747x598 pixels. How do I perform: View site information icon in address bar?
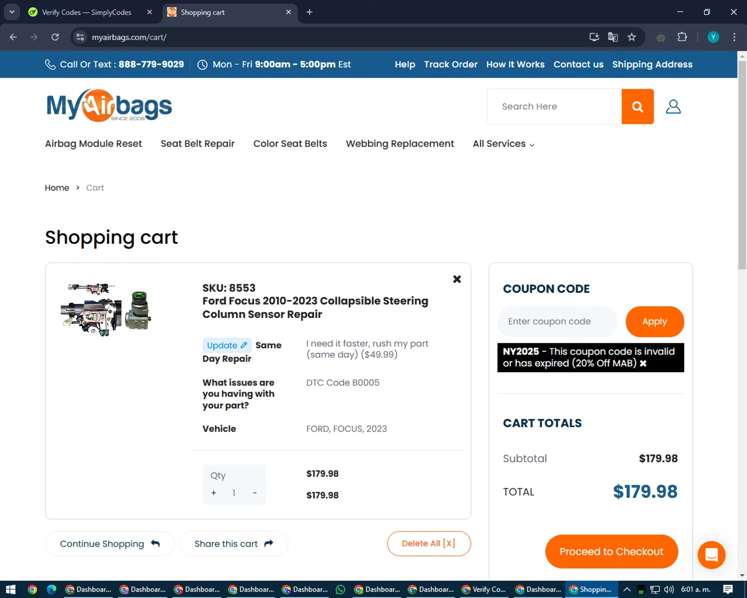point(80,37)
